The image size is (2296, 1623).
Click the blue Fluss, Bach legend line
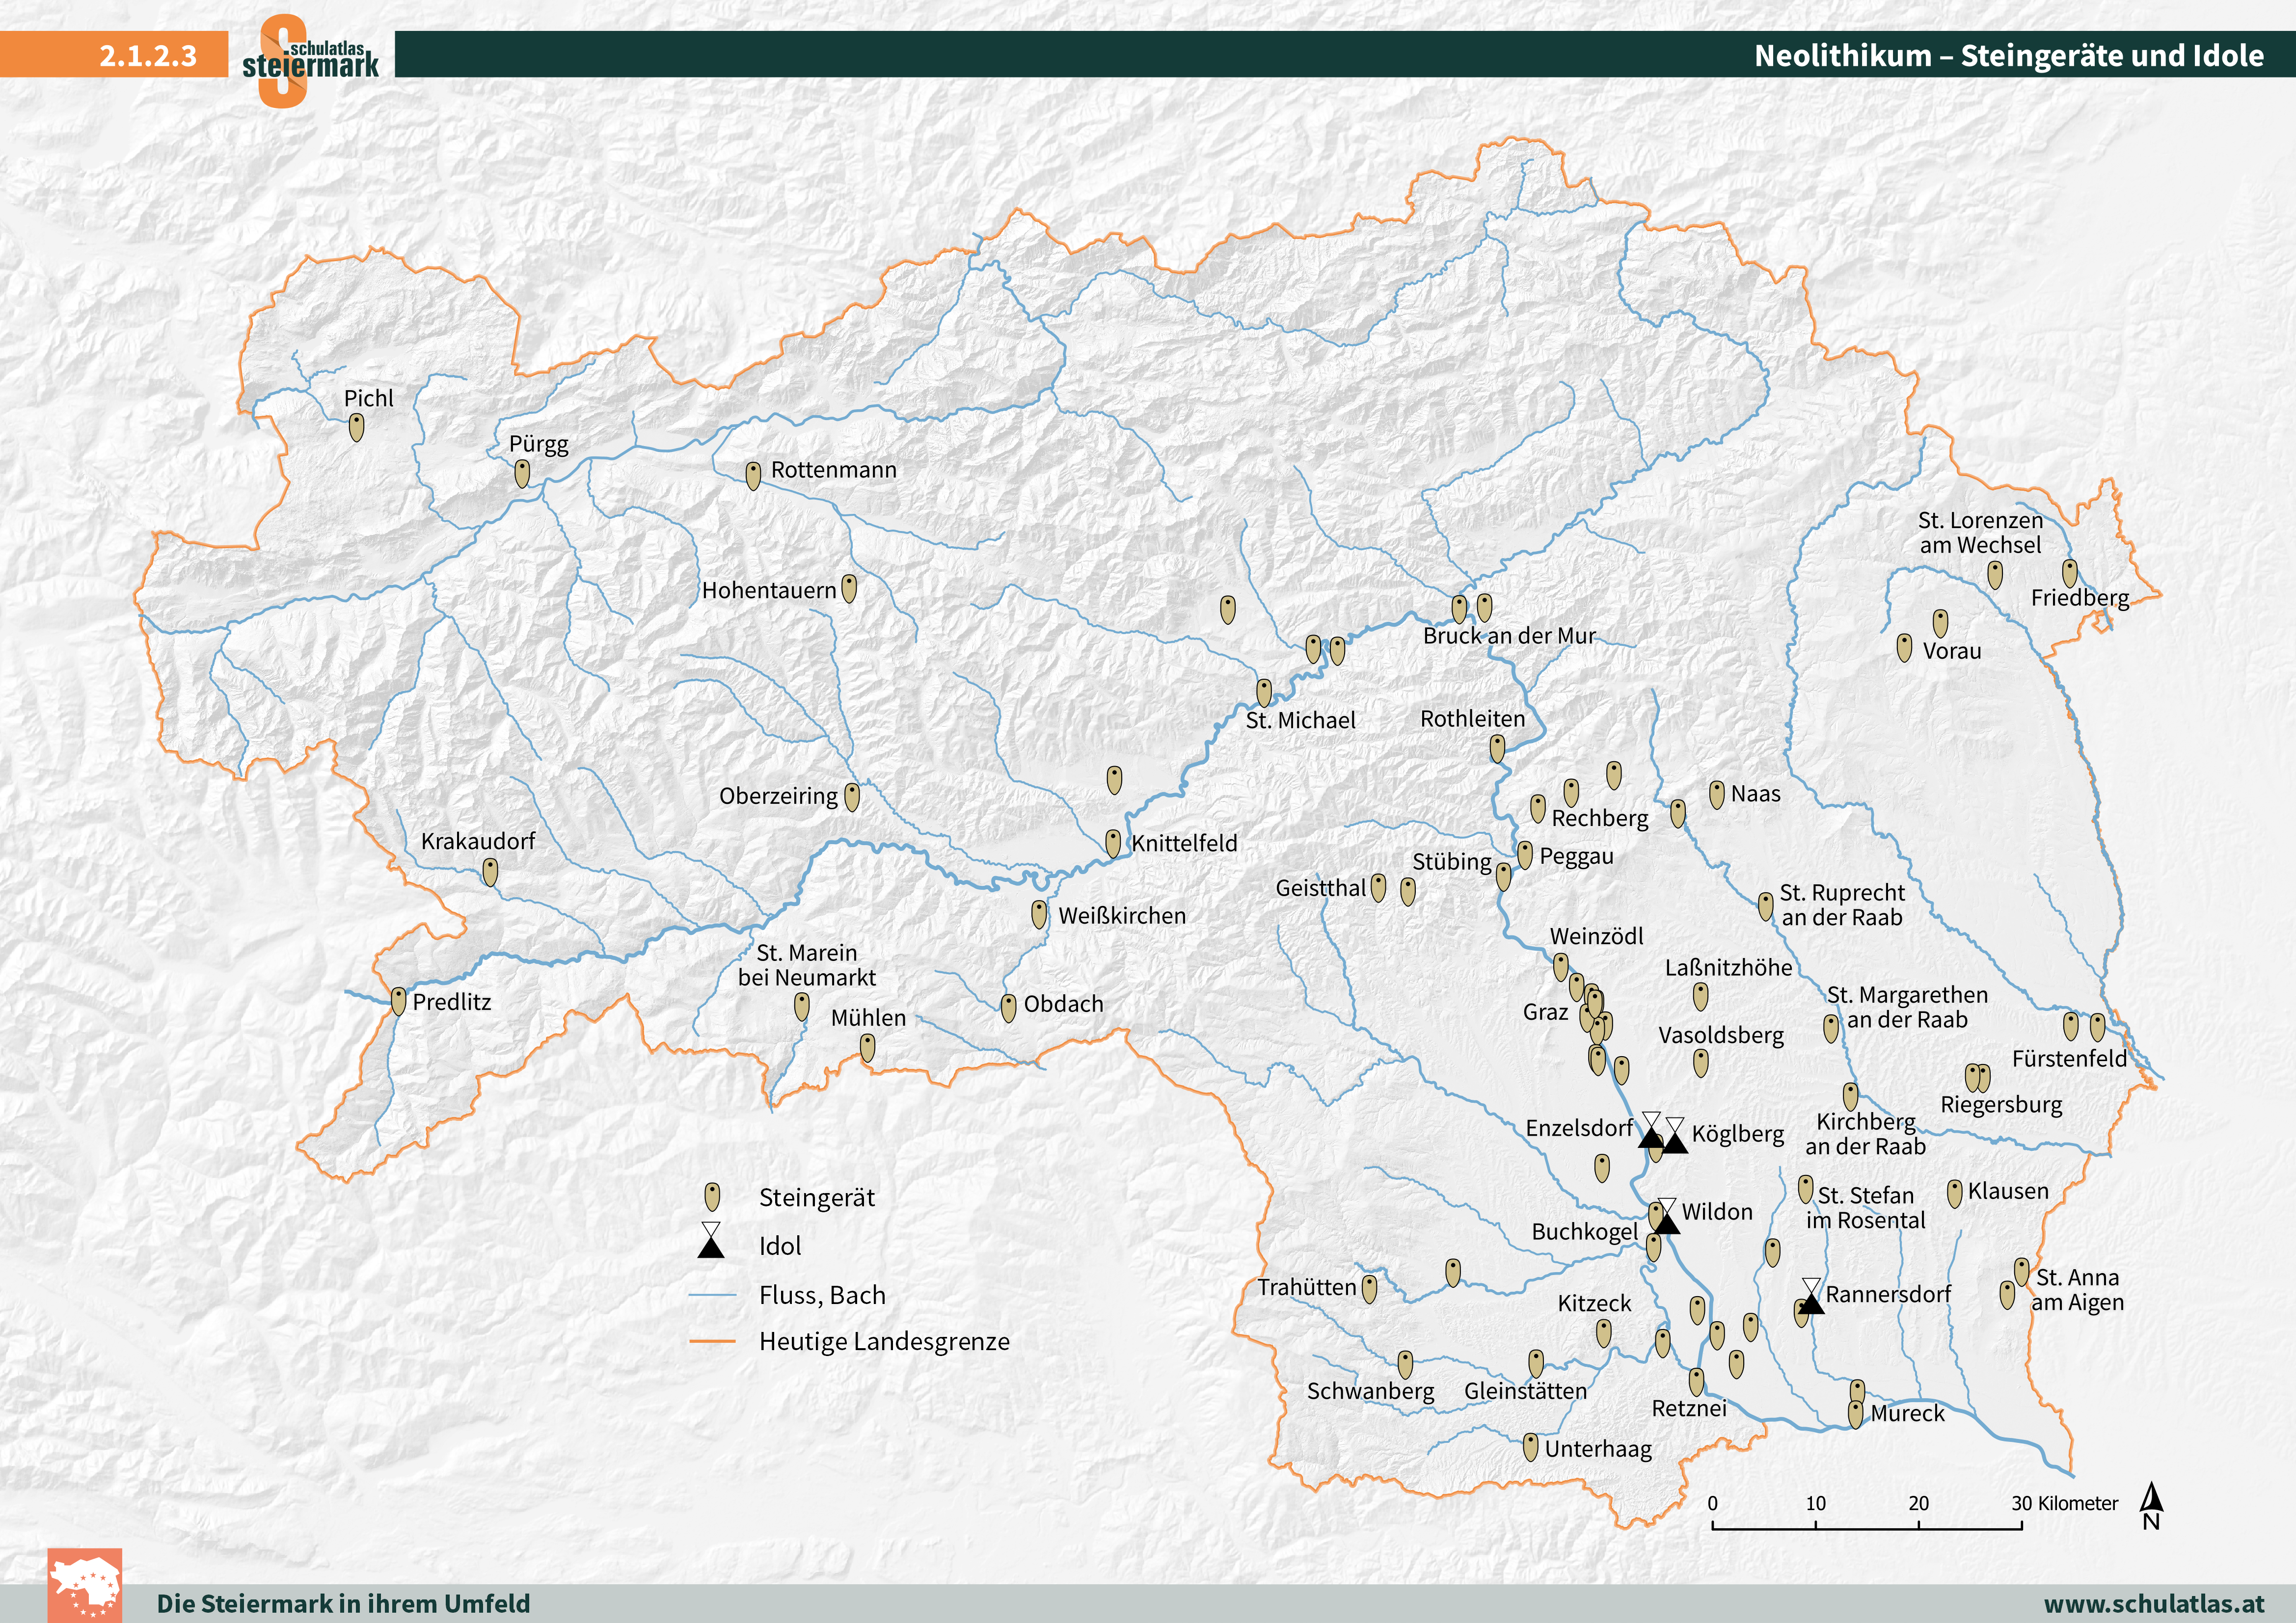click(712, 1295)
